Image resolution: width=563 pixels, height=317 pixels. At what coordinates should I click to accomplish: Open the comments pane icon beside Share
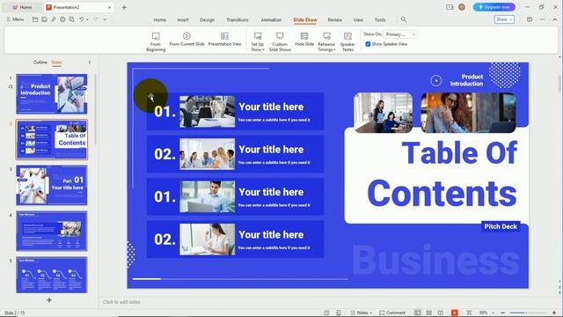pos(530,19)
